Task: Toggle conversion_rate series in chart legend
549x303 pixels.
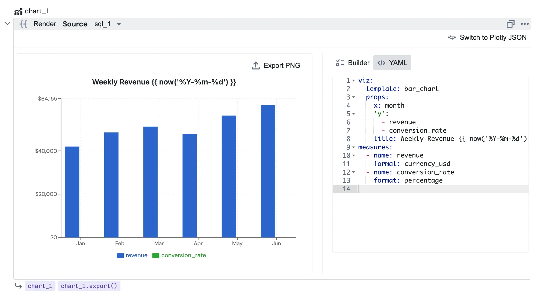Action: (179, 256)
